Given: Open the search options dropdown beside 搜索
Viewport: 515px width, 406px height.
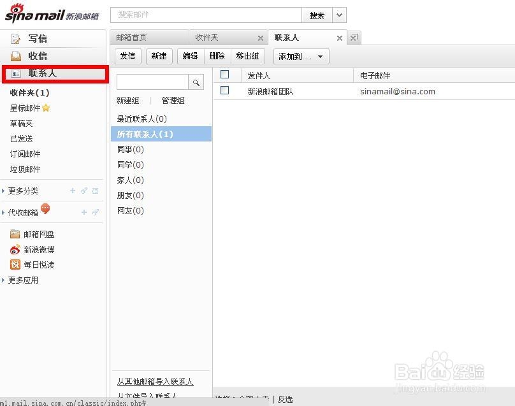Looking at the screenshot, I should (338, 15).
